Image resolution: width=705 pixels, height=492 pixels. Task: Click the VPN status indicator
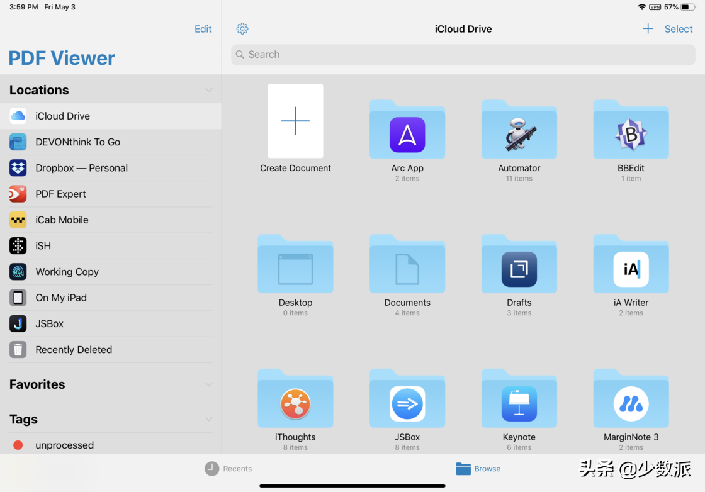click(x=655, y=7)
